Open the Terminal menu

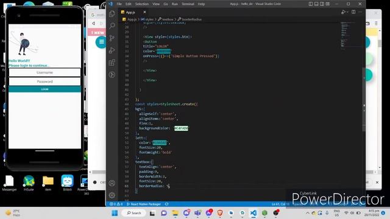188,4
